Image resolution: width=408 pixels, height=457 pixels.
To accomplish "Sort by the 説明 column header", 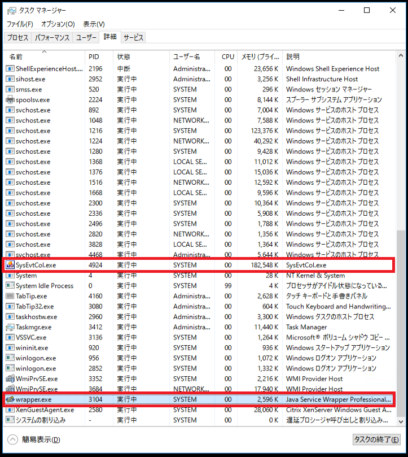I will [x=339, y=56].
